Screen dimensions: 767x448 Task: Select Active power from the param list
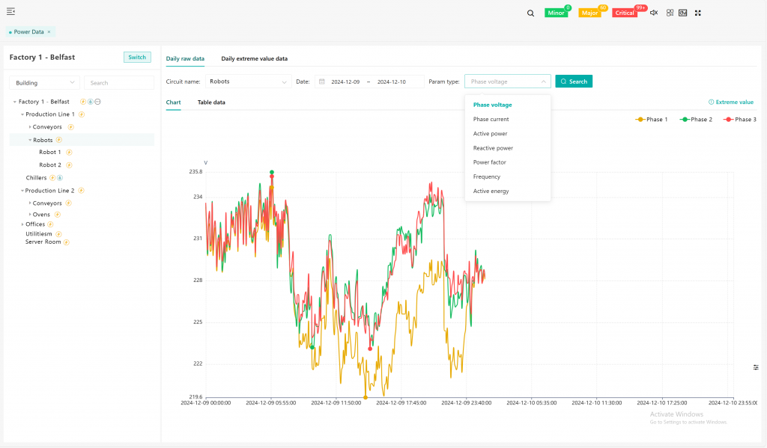(x=490, y=134)
